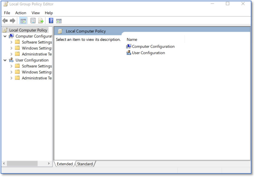255x177 pixels.
Task: Click the title bar application icon
Action: point(6,4)
